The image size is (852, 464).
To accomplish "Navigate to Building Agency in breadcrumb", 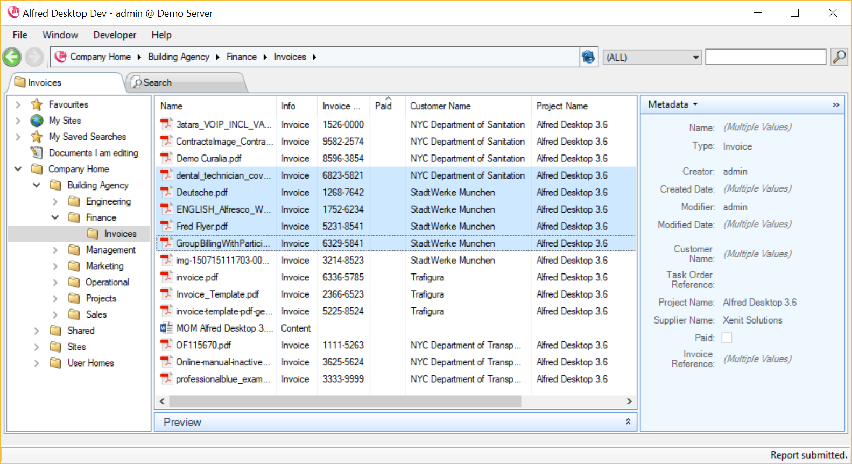I will pyautogui.click(x=178, y=57).
